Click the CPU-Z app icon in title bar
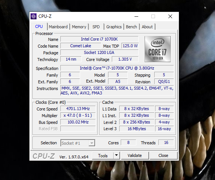This screenshot has width=215, height=180. coord(34,16)
